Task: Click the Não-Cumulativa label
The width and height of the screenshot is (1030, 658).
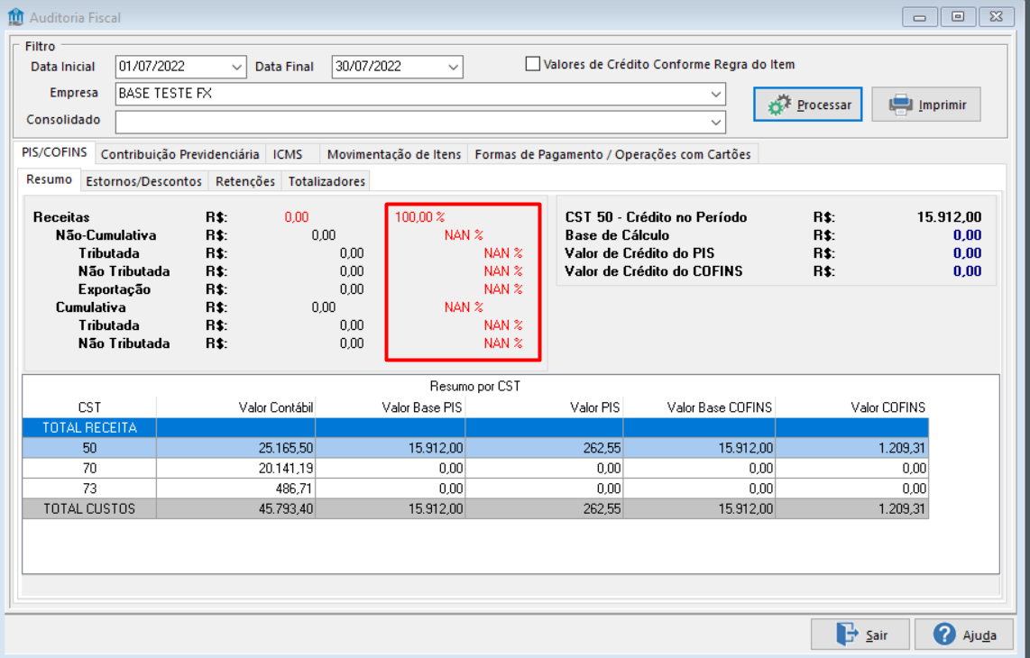Action: coord(106,235)
